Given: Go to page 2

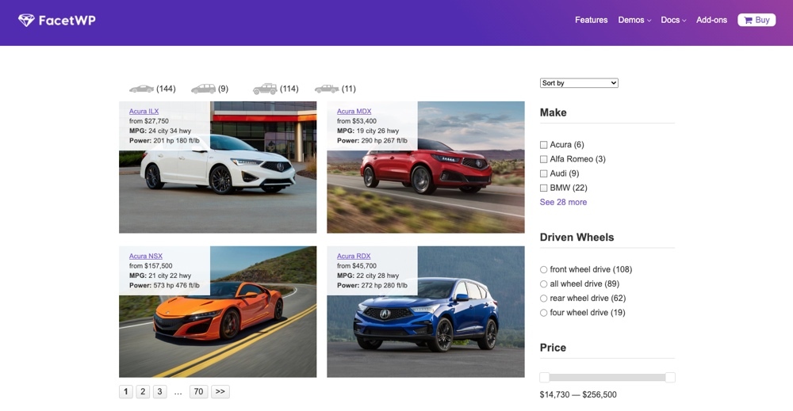Looking at the screenshot, I should tap(143, 391).
